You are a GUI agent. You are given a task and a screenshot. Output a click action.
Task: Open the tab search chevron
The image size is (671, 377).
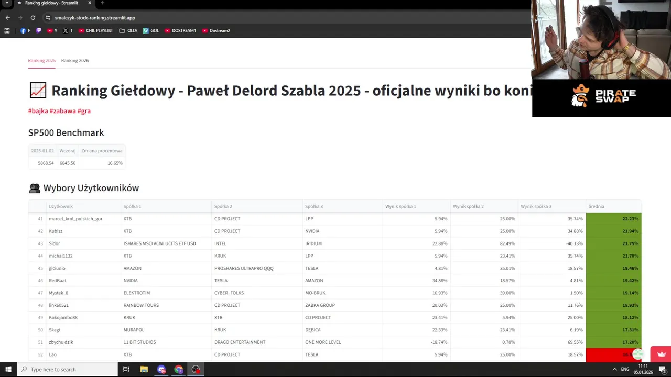pyautogui.click(x=7, y=3)
